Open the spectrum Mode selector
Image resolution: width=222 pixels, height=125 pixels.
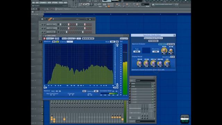[x=112, y=42]
